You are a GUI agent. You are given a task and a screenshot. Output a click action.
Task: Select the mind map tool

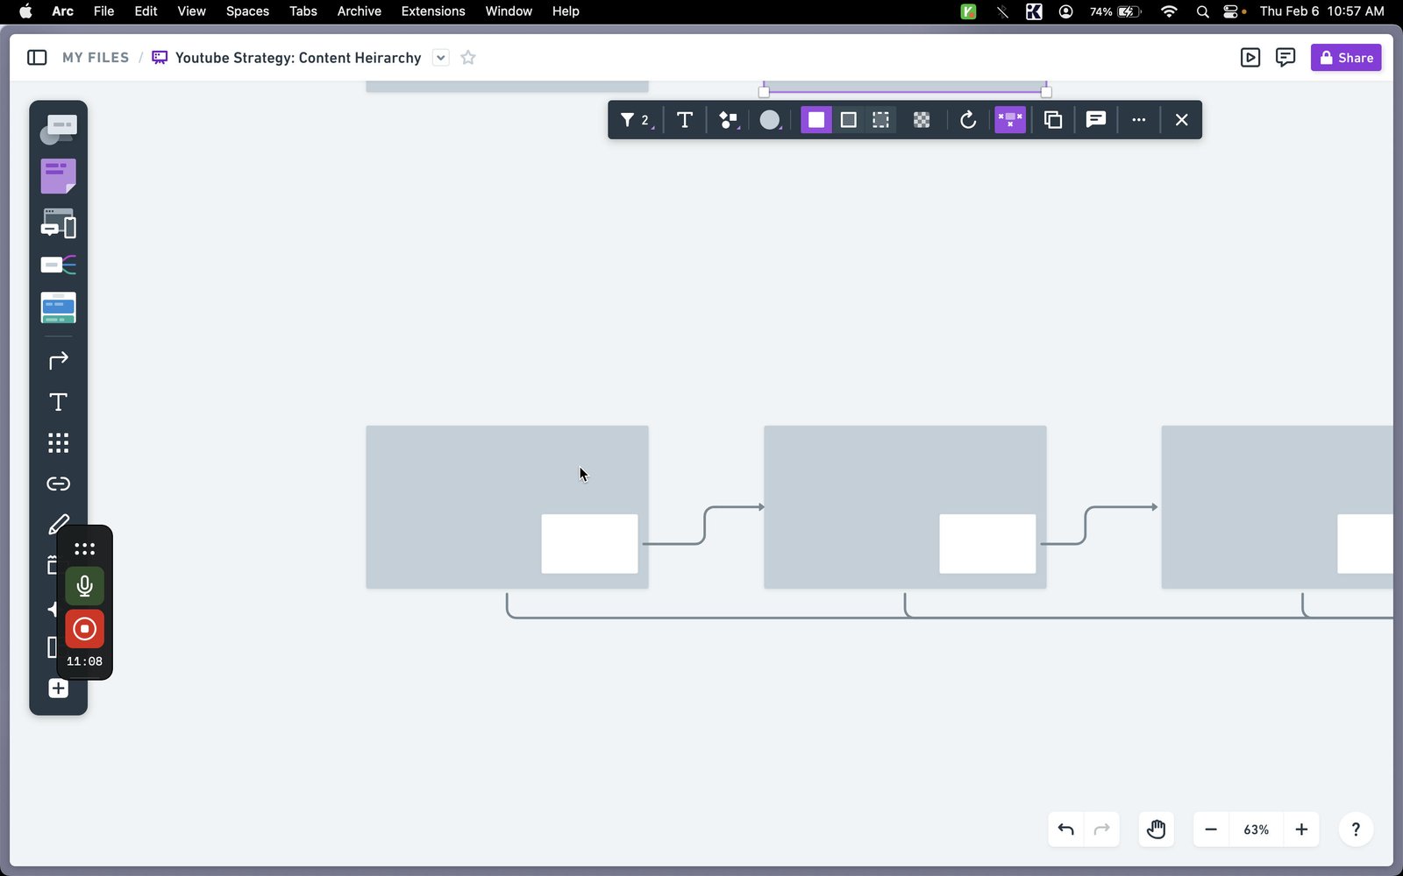(x=58, y=265)
